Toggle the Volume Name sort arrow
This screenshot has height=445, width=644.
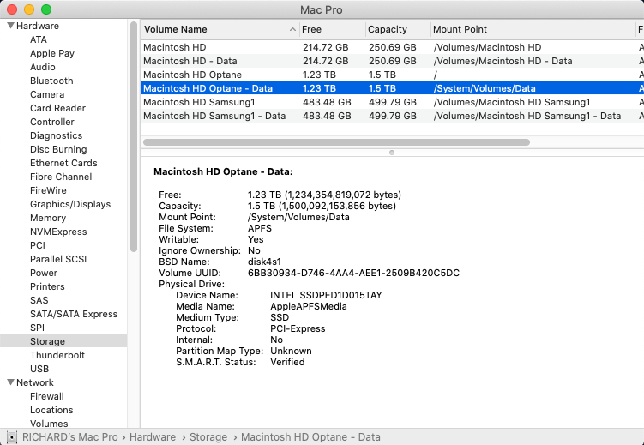292,29
